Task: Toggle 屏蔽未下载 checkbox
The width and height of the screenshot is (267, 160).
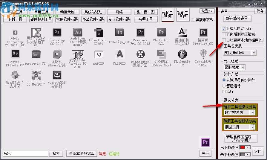Action: point(193,20)
